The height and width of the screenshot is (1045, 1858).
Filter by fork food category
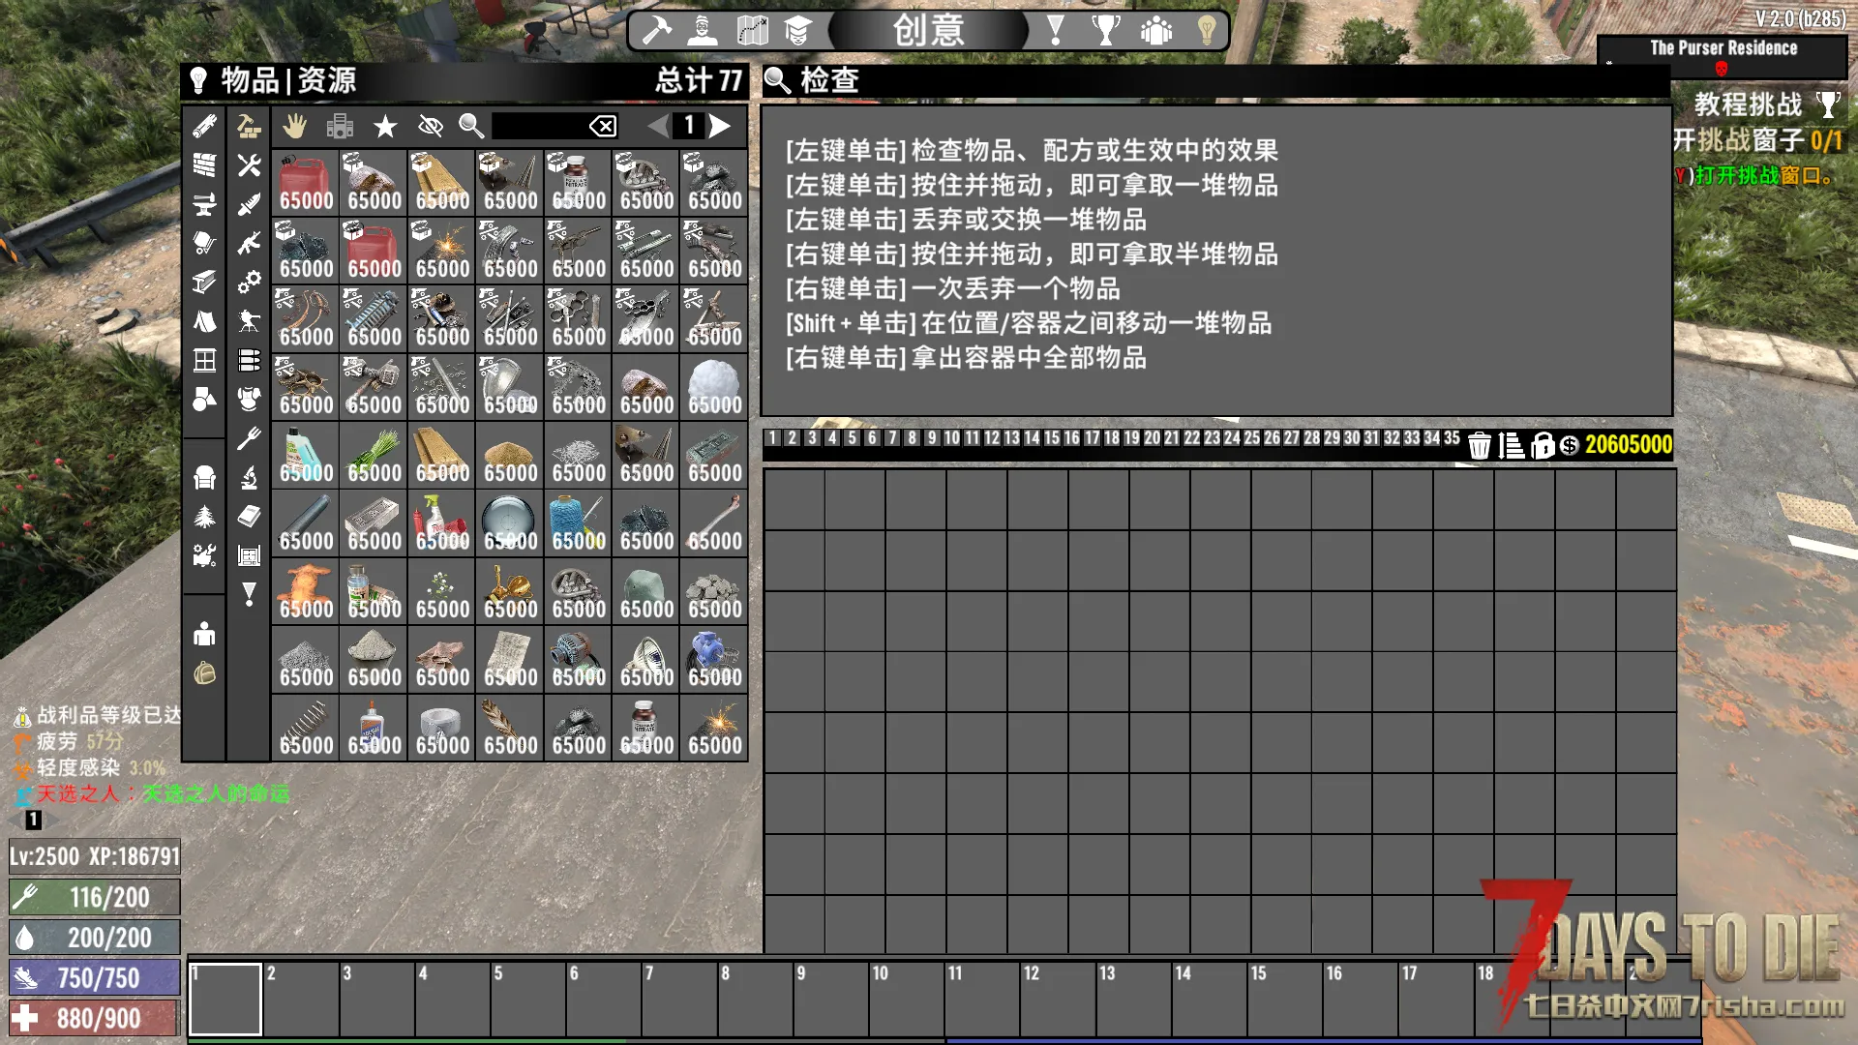tap(249, 438)
